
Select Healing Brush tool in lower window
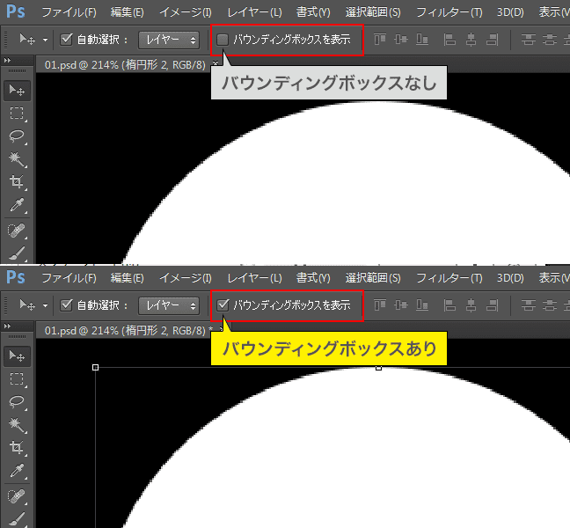(x=17, y=495)
